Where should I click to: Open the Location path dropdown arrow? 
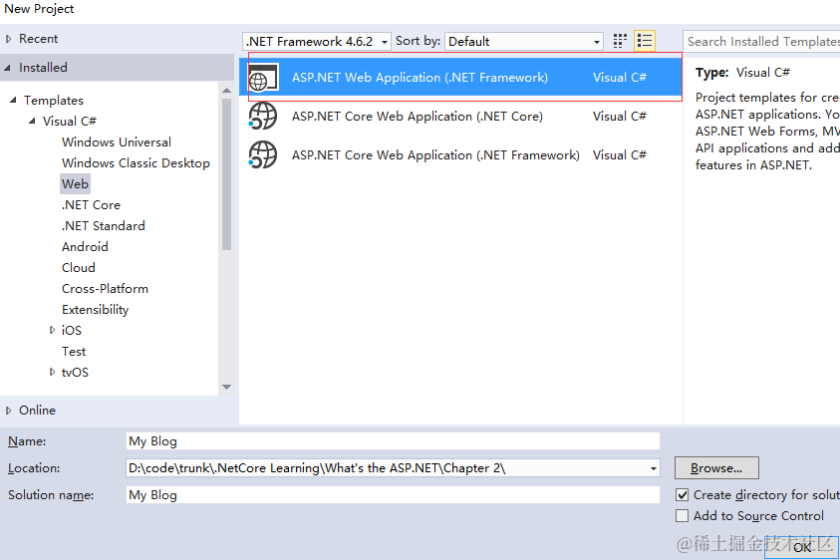[653, 468]
